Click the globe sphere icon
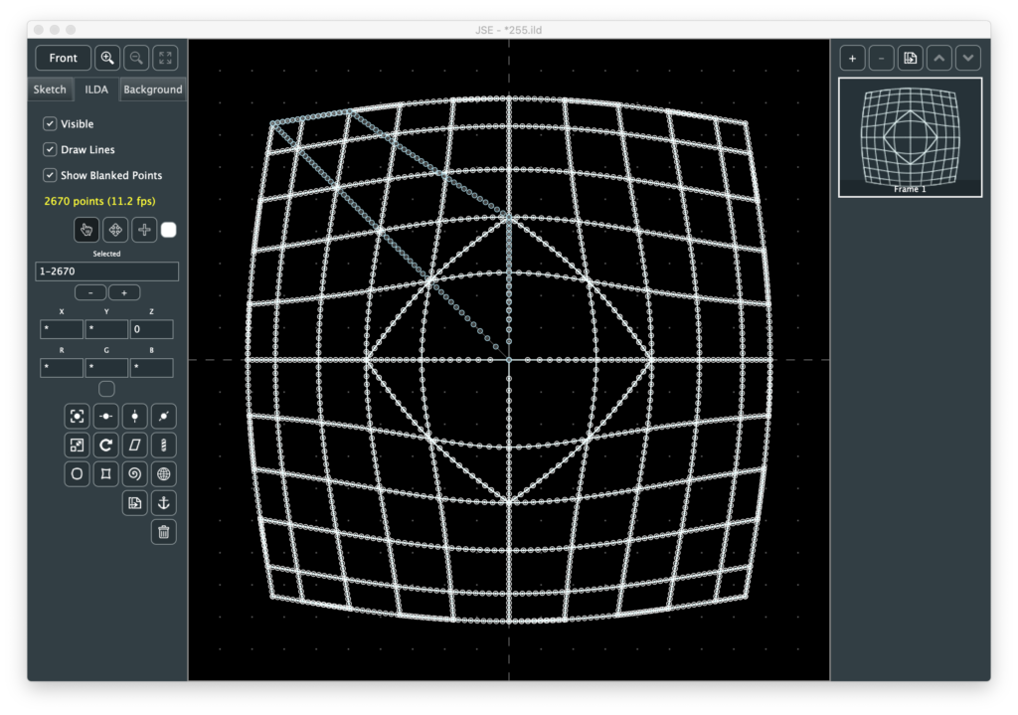This screenshot has height=715, width=1018. pos(164,474)
